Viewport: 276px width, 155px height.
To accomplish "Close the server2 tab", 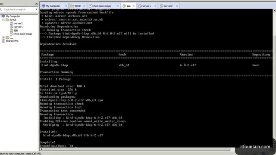I will (177, 6).
